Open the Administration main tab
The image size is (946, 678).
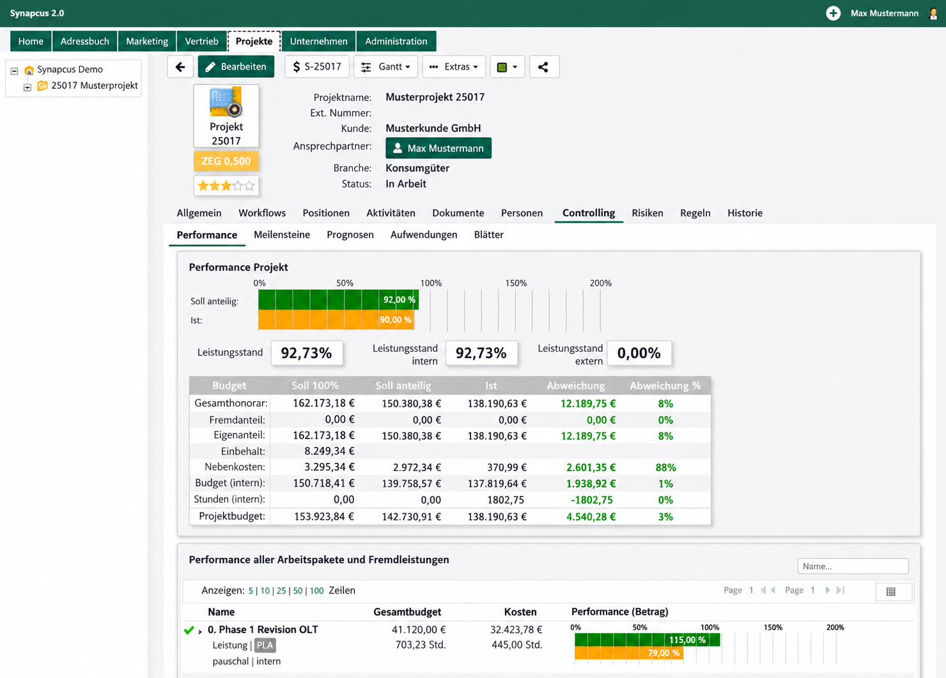(396, 41)
